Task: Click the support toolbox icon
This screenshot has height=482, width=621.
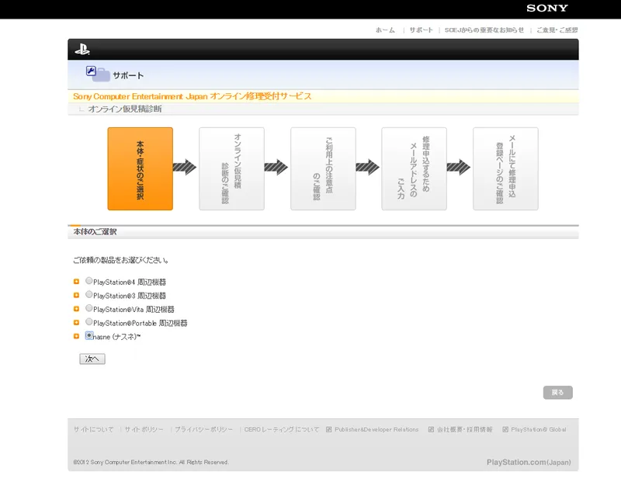Action: point(97,74)
